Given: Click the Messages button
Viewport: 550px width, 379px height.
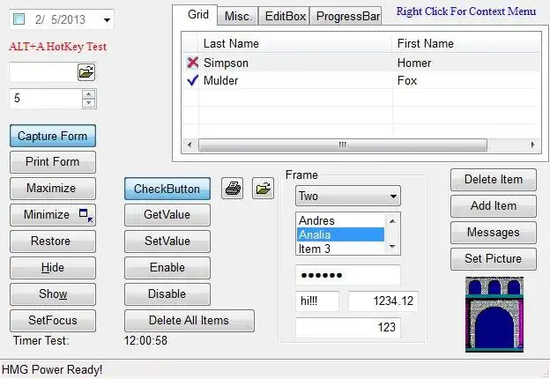Looking at the screenshot, I should [x=494, y=232].
